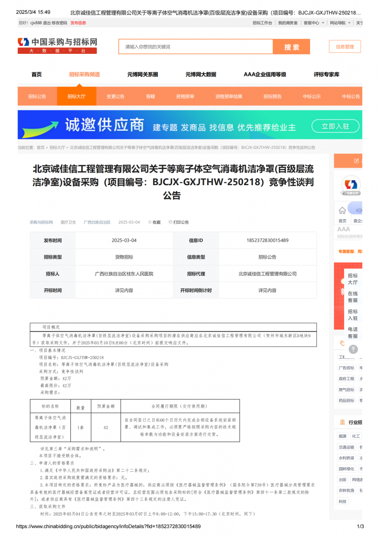380x538 pixels.
Task: Switch to the 招标大厅 tab
Action: pyautogui.click(x=77, y=96)
